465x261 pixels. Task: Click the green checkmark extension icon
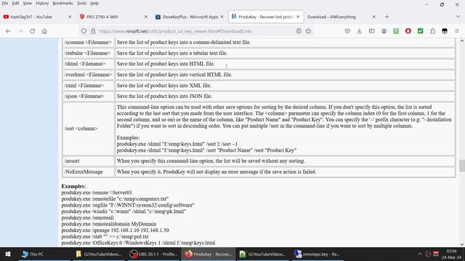coord(420,31)
